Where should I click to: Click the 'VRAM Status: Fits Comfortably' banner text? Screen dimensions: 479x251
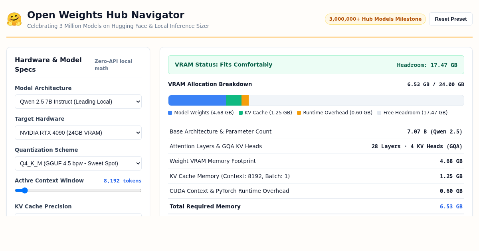[224, 65]
